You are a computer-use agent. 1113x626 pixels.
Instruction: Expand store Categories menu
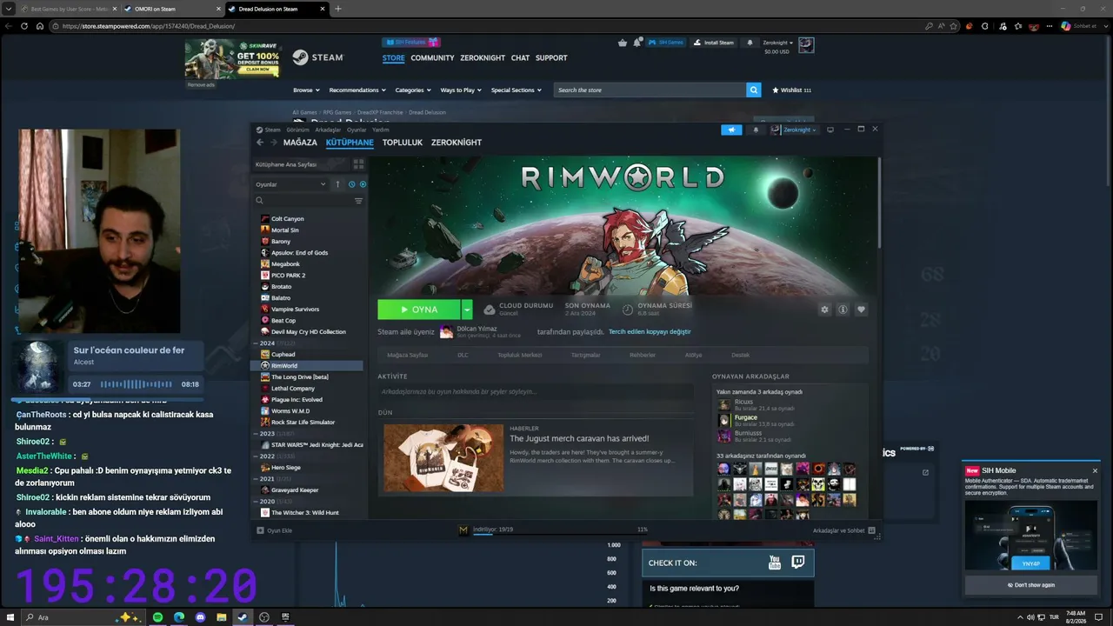413,90
